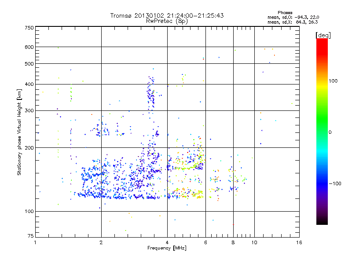Click y-axis tick label '750'

[x=29, y=28]
